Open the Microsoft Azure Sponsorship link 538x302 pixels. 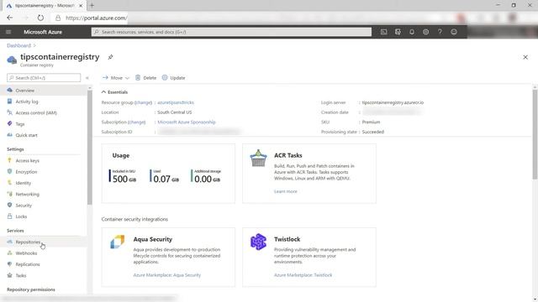(187, 122)
